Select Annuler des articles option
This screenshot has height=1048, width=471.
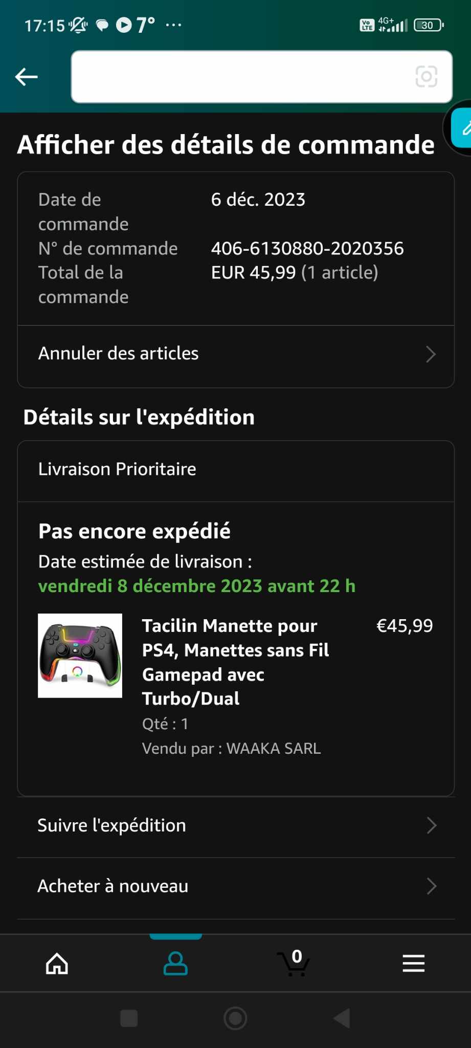click(119, 354)
